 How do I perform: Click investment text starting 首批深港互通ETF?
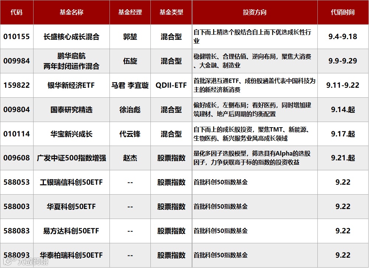pyautogui.click(x=254, y=85)
